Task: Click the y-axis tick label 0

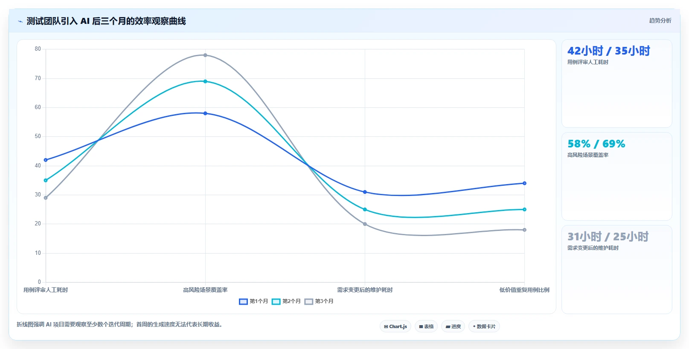Action: point(39,282)
